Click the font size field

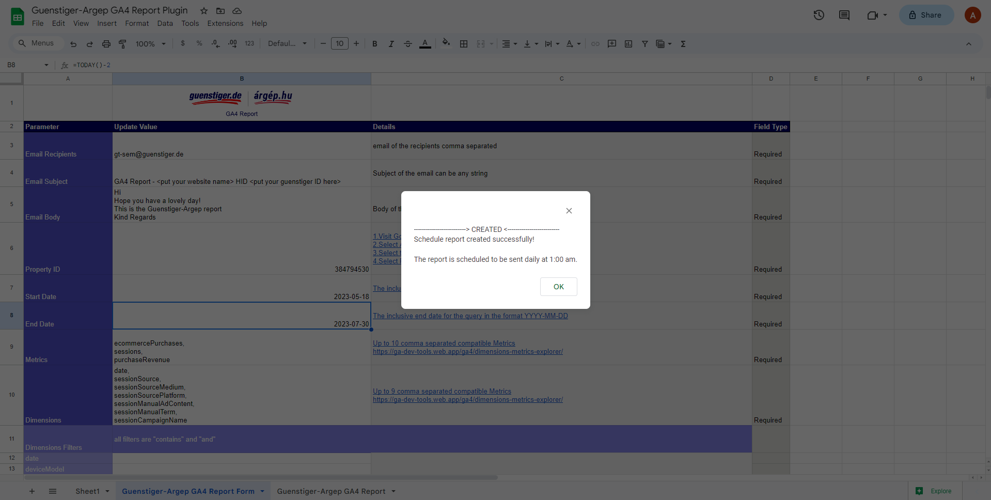coord(340,44)
